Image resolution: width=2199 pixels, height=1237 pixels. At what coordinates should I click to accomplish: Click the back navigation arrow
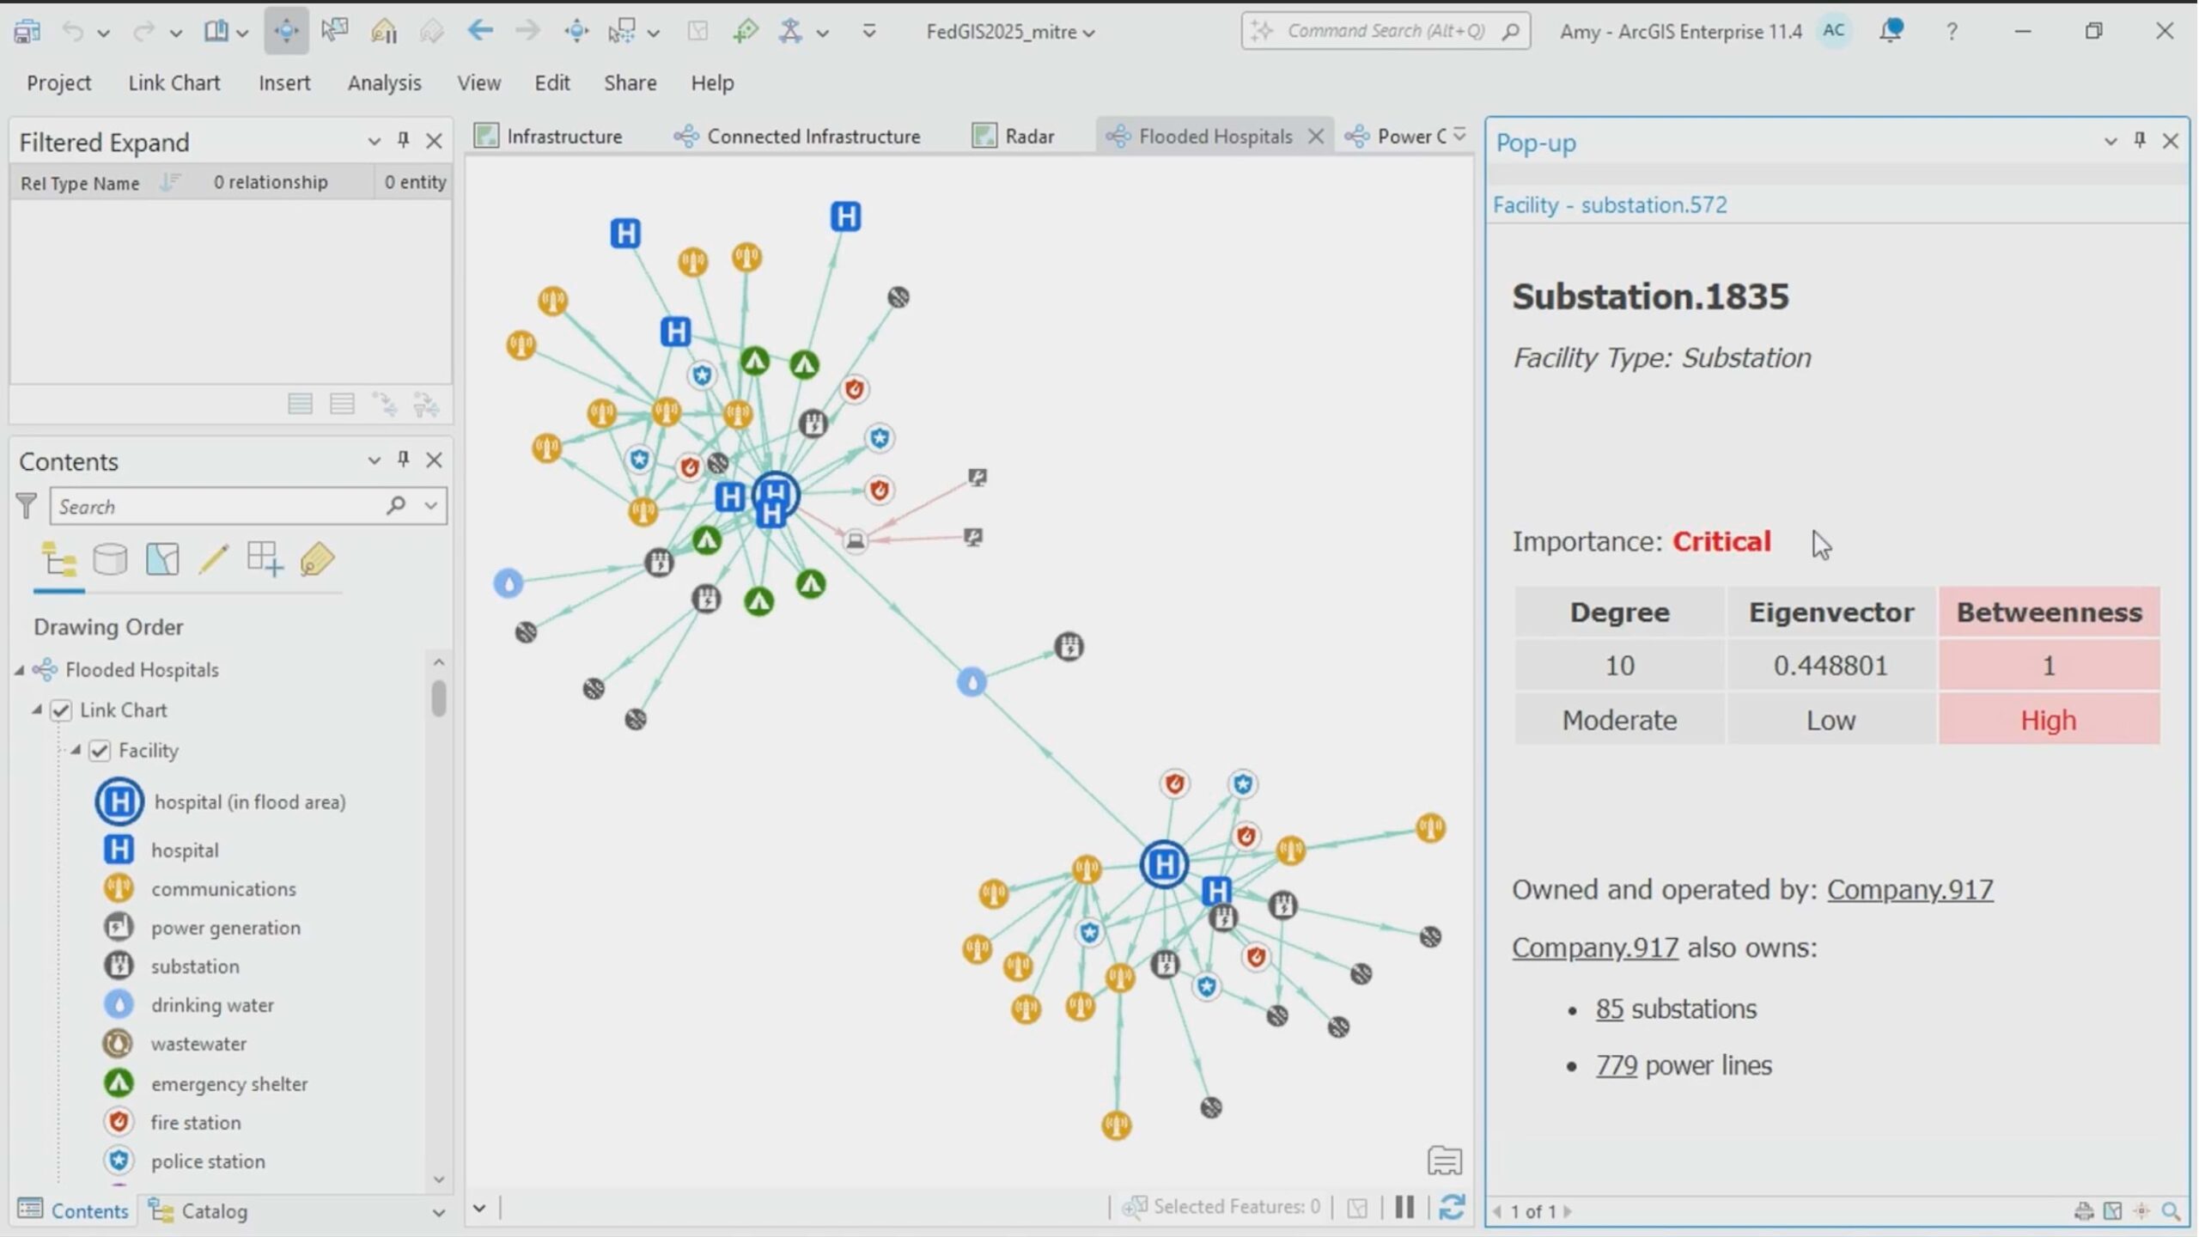[481, 31]
